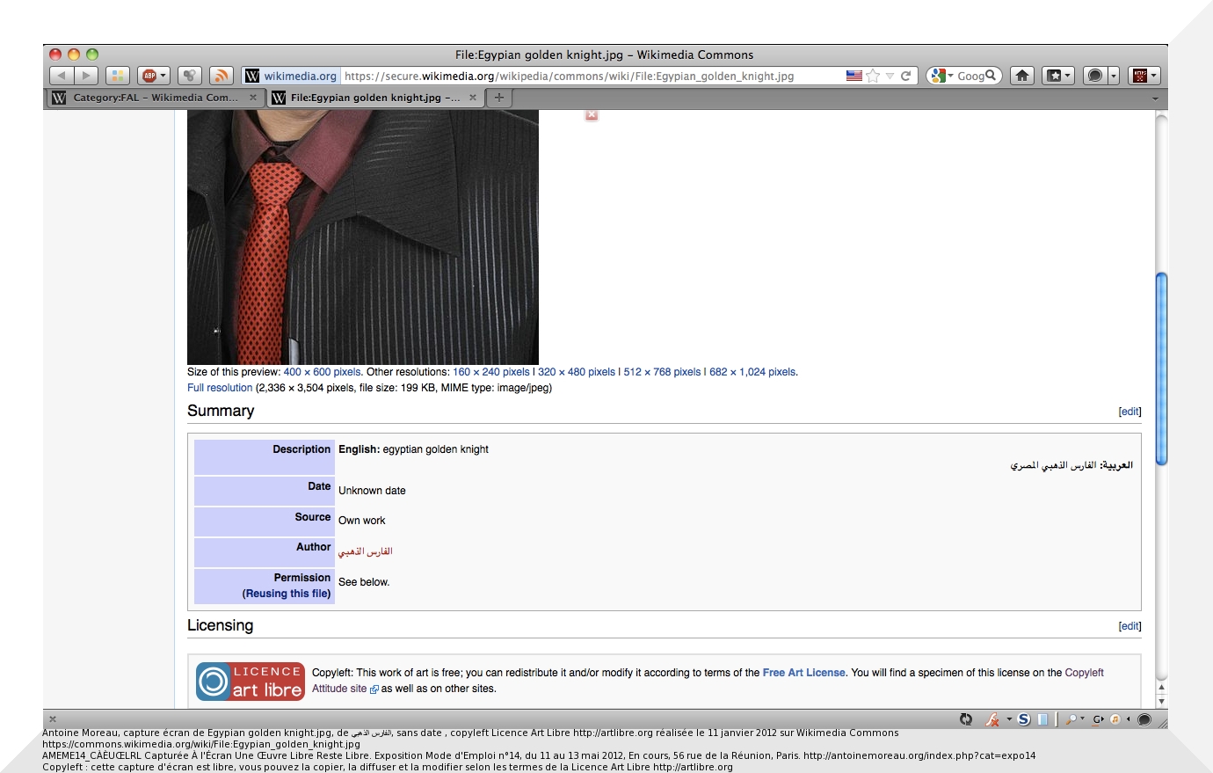
Task: Click the Home button in browser toolbar
Action: coord(1021,76)
